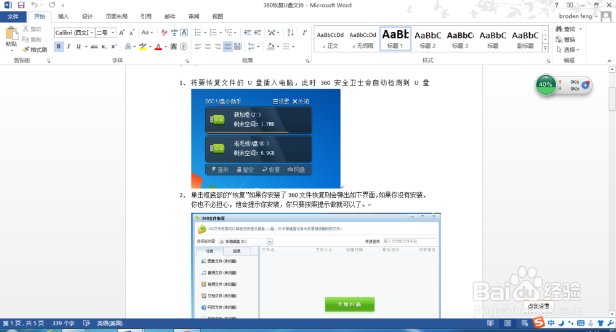Screen dimensions: 616x332
Task: Switch to 引用 References tab
Action: (146, 17)
